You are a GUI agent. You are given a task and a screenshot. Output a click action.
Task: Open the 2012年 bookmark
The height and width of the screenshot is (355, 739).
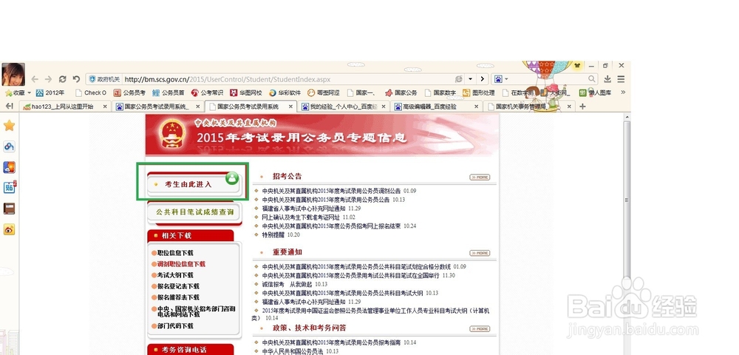point(50,93)
